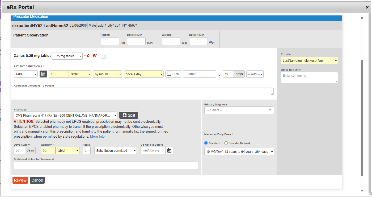Image resolution: width=372 pixels, height=197 pixels.
Task: Open the Do Not Fill Before calendar picker
Action: click(169, 150)
